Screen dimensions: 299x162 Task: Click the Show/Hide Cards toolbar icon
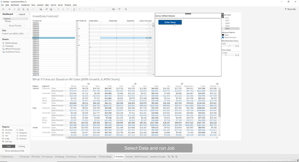point(114,9)
